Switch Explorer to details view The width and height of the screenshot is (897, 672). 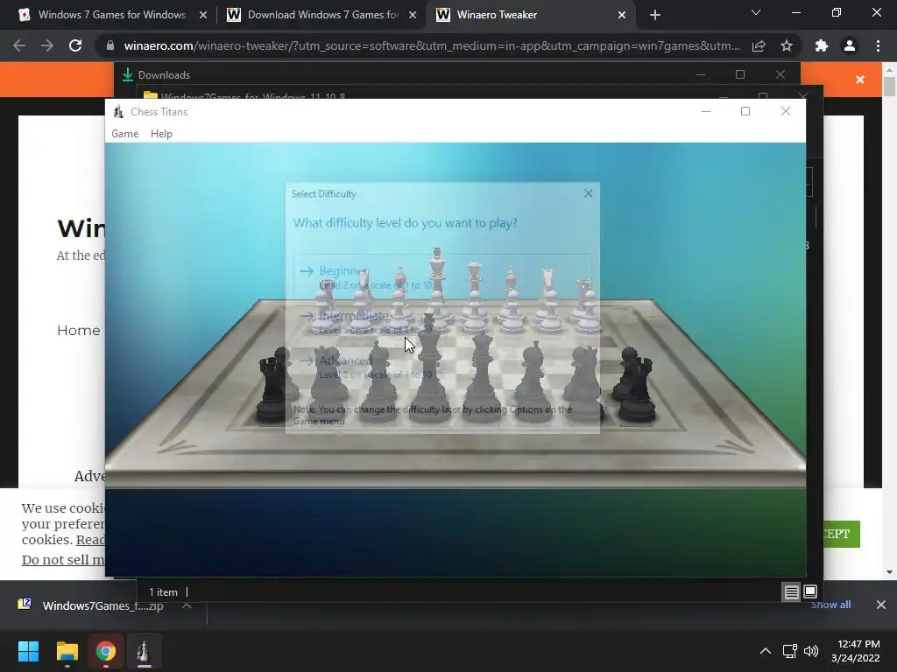[x=791, y=592]
